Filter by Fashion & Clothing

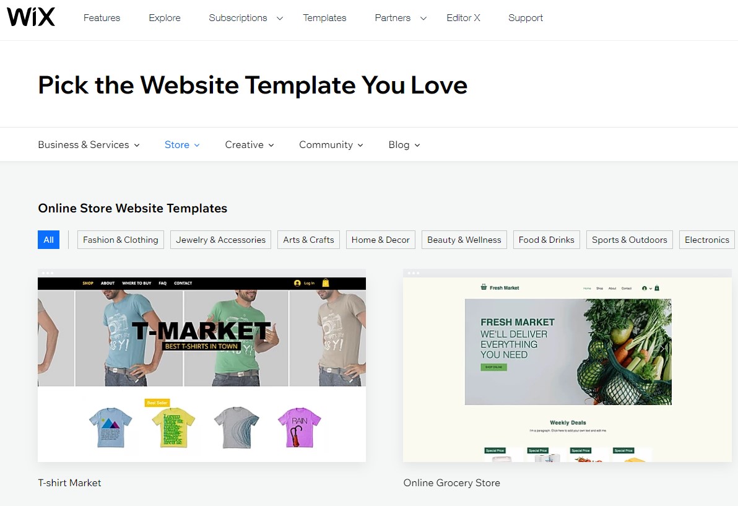coord(121,240)
